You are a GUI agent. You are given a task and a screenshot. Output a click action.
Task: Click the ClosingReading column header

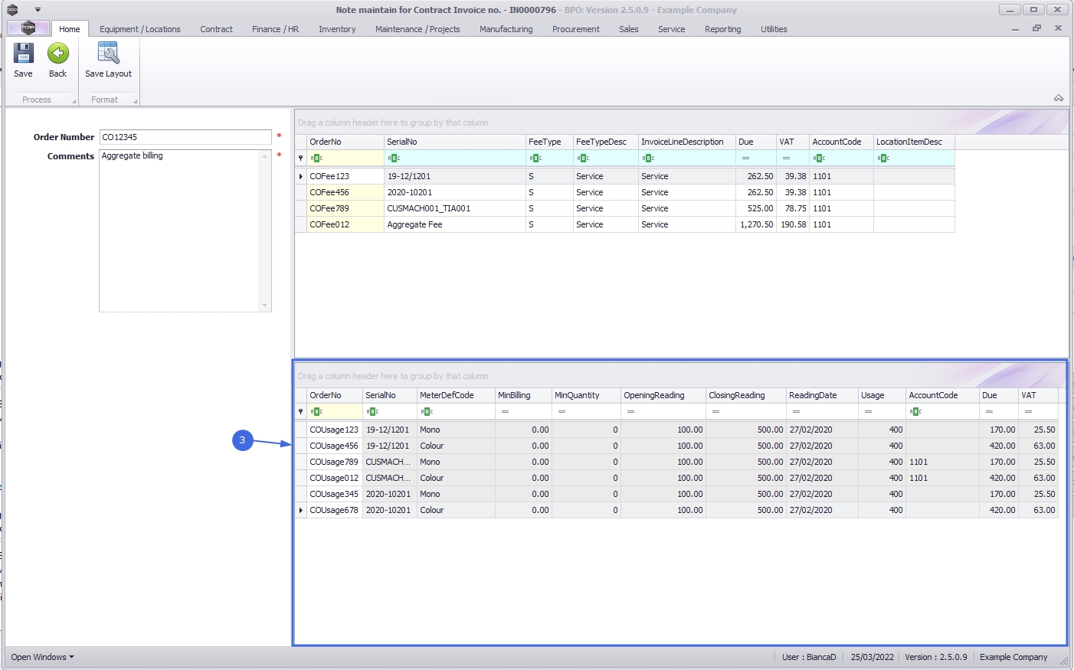coord(737,395)
